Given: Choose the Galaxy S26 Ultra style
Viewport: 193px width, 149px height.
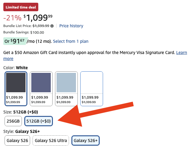Looking at the screenshot, I should 50,141.
